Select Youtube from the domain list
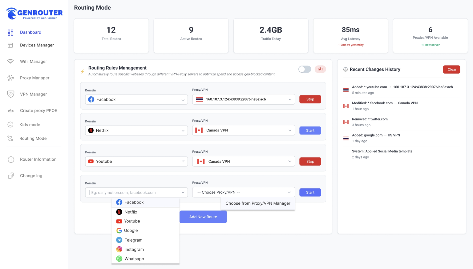 pos(145,221)
